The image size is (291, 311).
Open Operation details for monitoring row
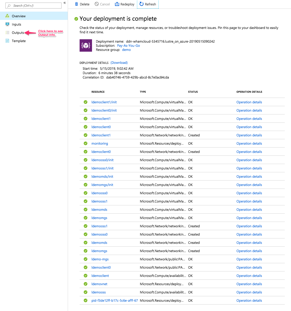pos(249,143)
